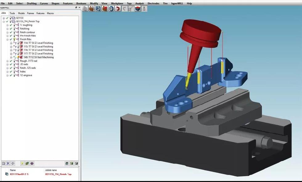Expand the 114: T7 5X Z-Level Finishing job
302x182 pixels.
(11, 43)
